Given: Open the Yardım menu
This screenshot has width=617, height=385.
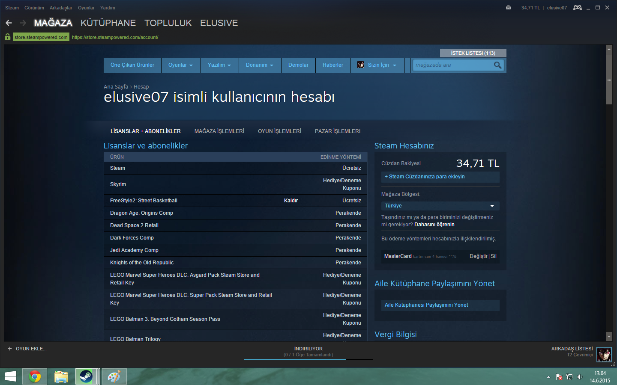Looking at the screenshot, I should 108,8.
